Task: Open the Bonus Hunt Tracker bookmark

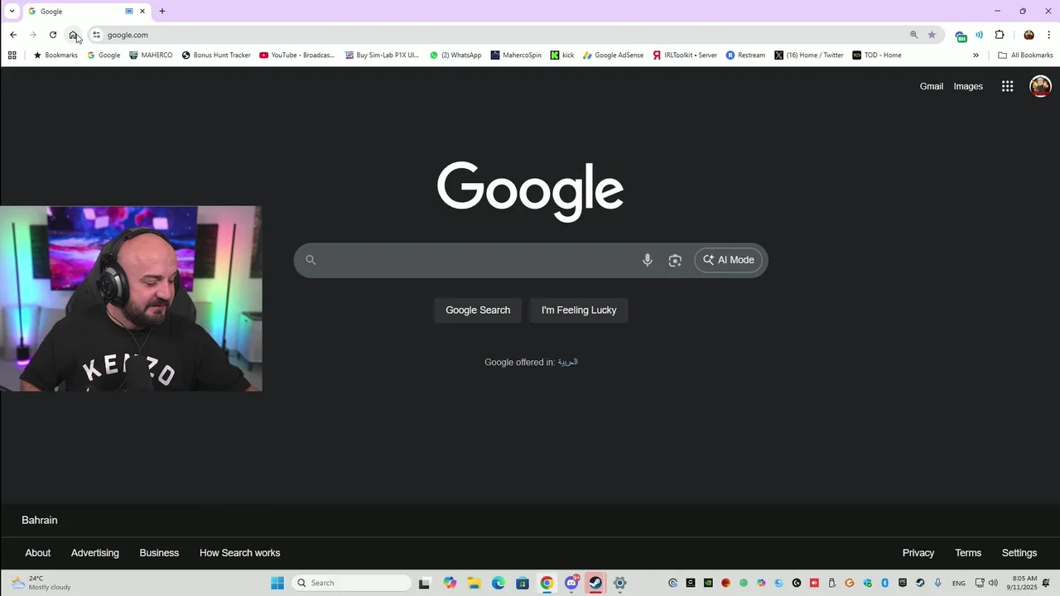Action: coord(216,55)
